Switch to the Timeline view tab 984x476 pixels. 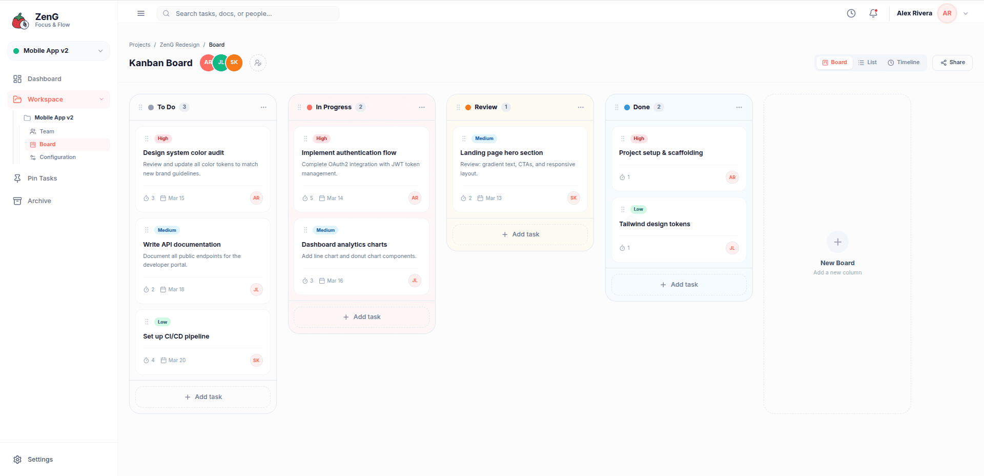(904, 62)
